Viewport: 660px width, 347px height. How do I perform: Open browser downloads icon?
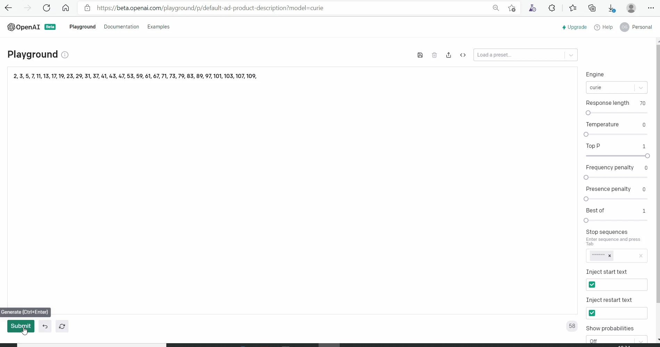point(612,8)
